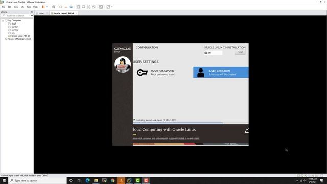Open the power options dropdown arrow beside pause

pos(47,7)
